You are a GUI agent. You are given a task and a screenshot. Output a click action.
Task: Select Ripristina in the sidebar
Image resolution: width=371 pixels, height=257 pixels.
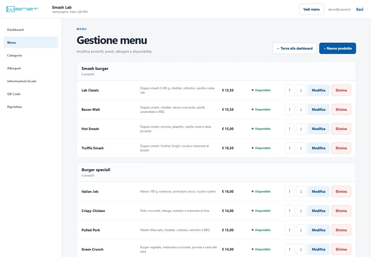pyautogui.click(x=31, y=107)
